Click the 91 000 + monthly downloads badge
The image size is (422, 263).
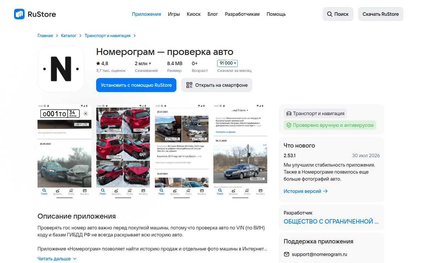pyautogui.click(x=227, y=63)
